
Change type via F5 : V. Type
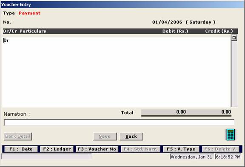(181, 149)
